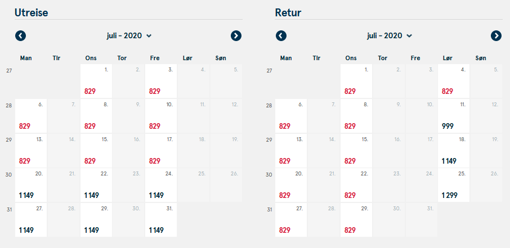Choose July 6 outbound date
510x248 pixels.
point(31,116)
